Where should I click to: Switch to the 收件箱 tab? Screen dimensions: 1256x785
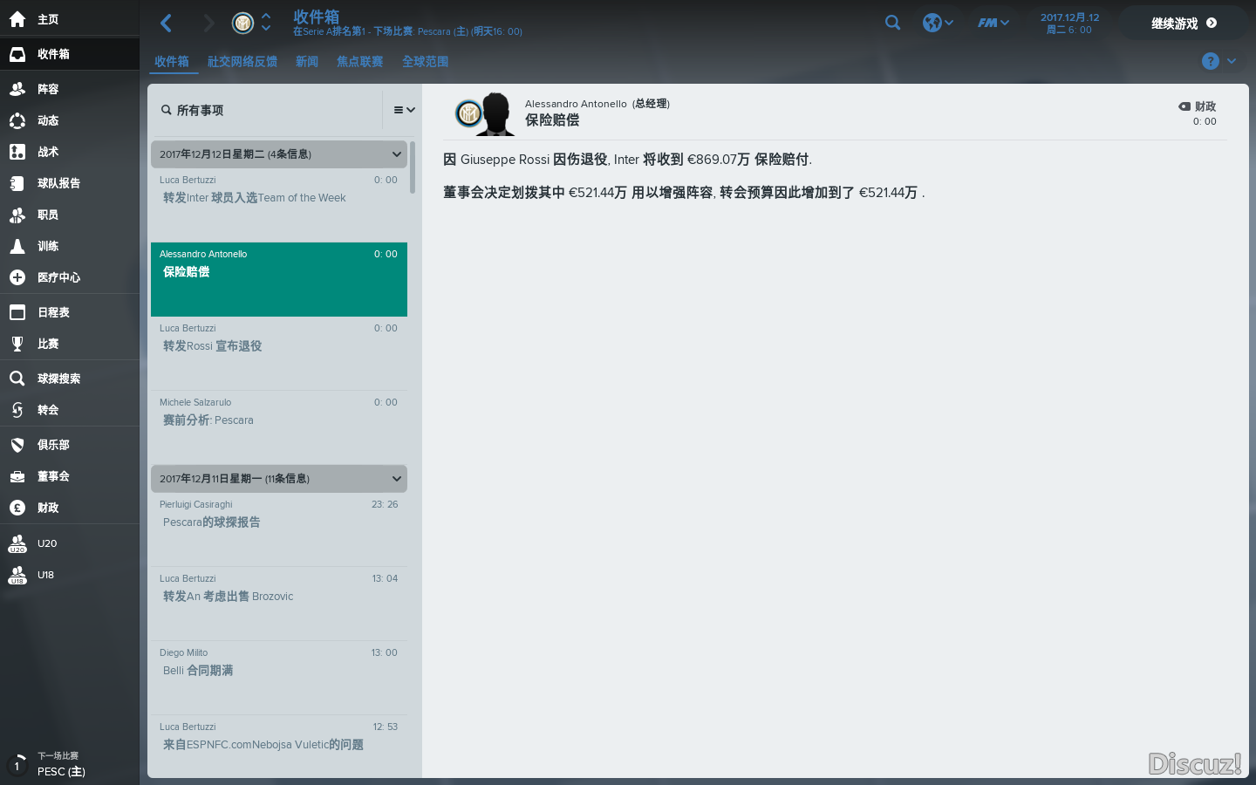[x=172, y=62]
